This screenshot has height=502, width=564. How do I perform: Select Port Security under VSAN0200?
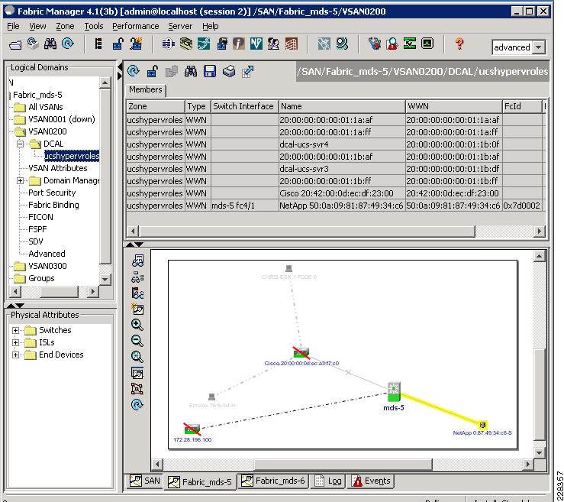52,193
